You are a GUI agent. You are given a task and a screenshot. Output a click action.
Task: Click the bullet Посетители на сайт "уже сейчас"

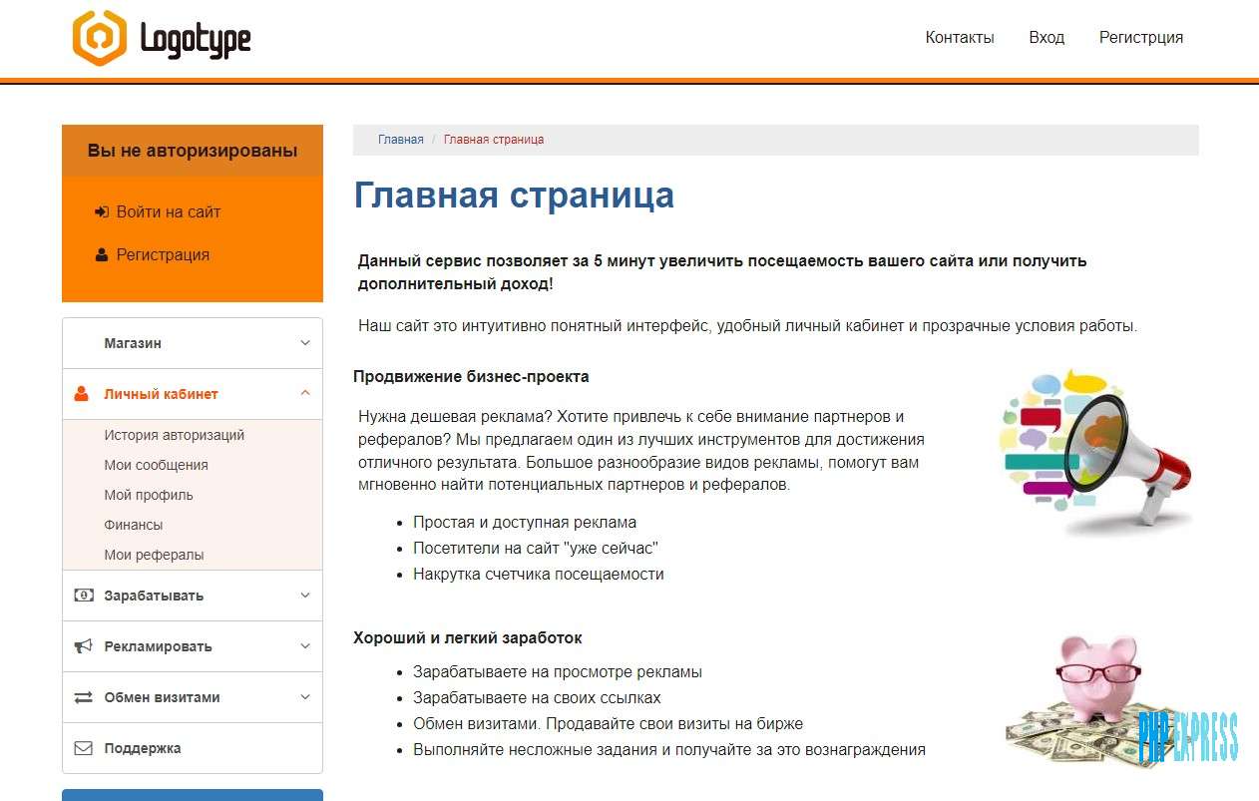point(536,548)
